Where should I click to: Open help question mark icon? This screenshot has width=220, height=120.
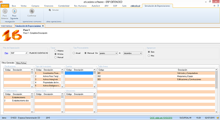[x=218, y=6]
